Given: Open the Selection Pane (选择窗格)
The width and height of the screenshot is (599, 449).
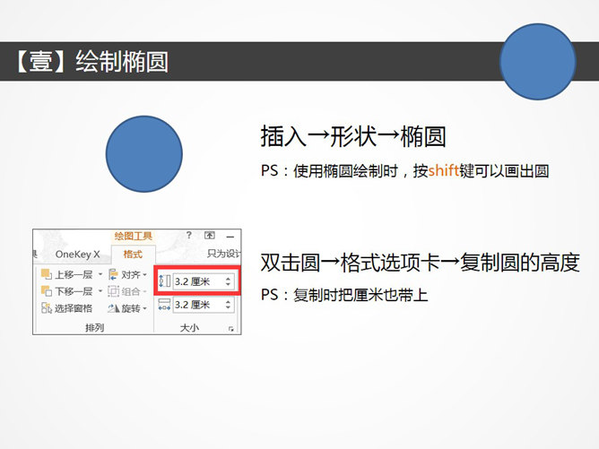Looking at the screenshot, I should (66, 307).
